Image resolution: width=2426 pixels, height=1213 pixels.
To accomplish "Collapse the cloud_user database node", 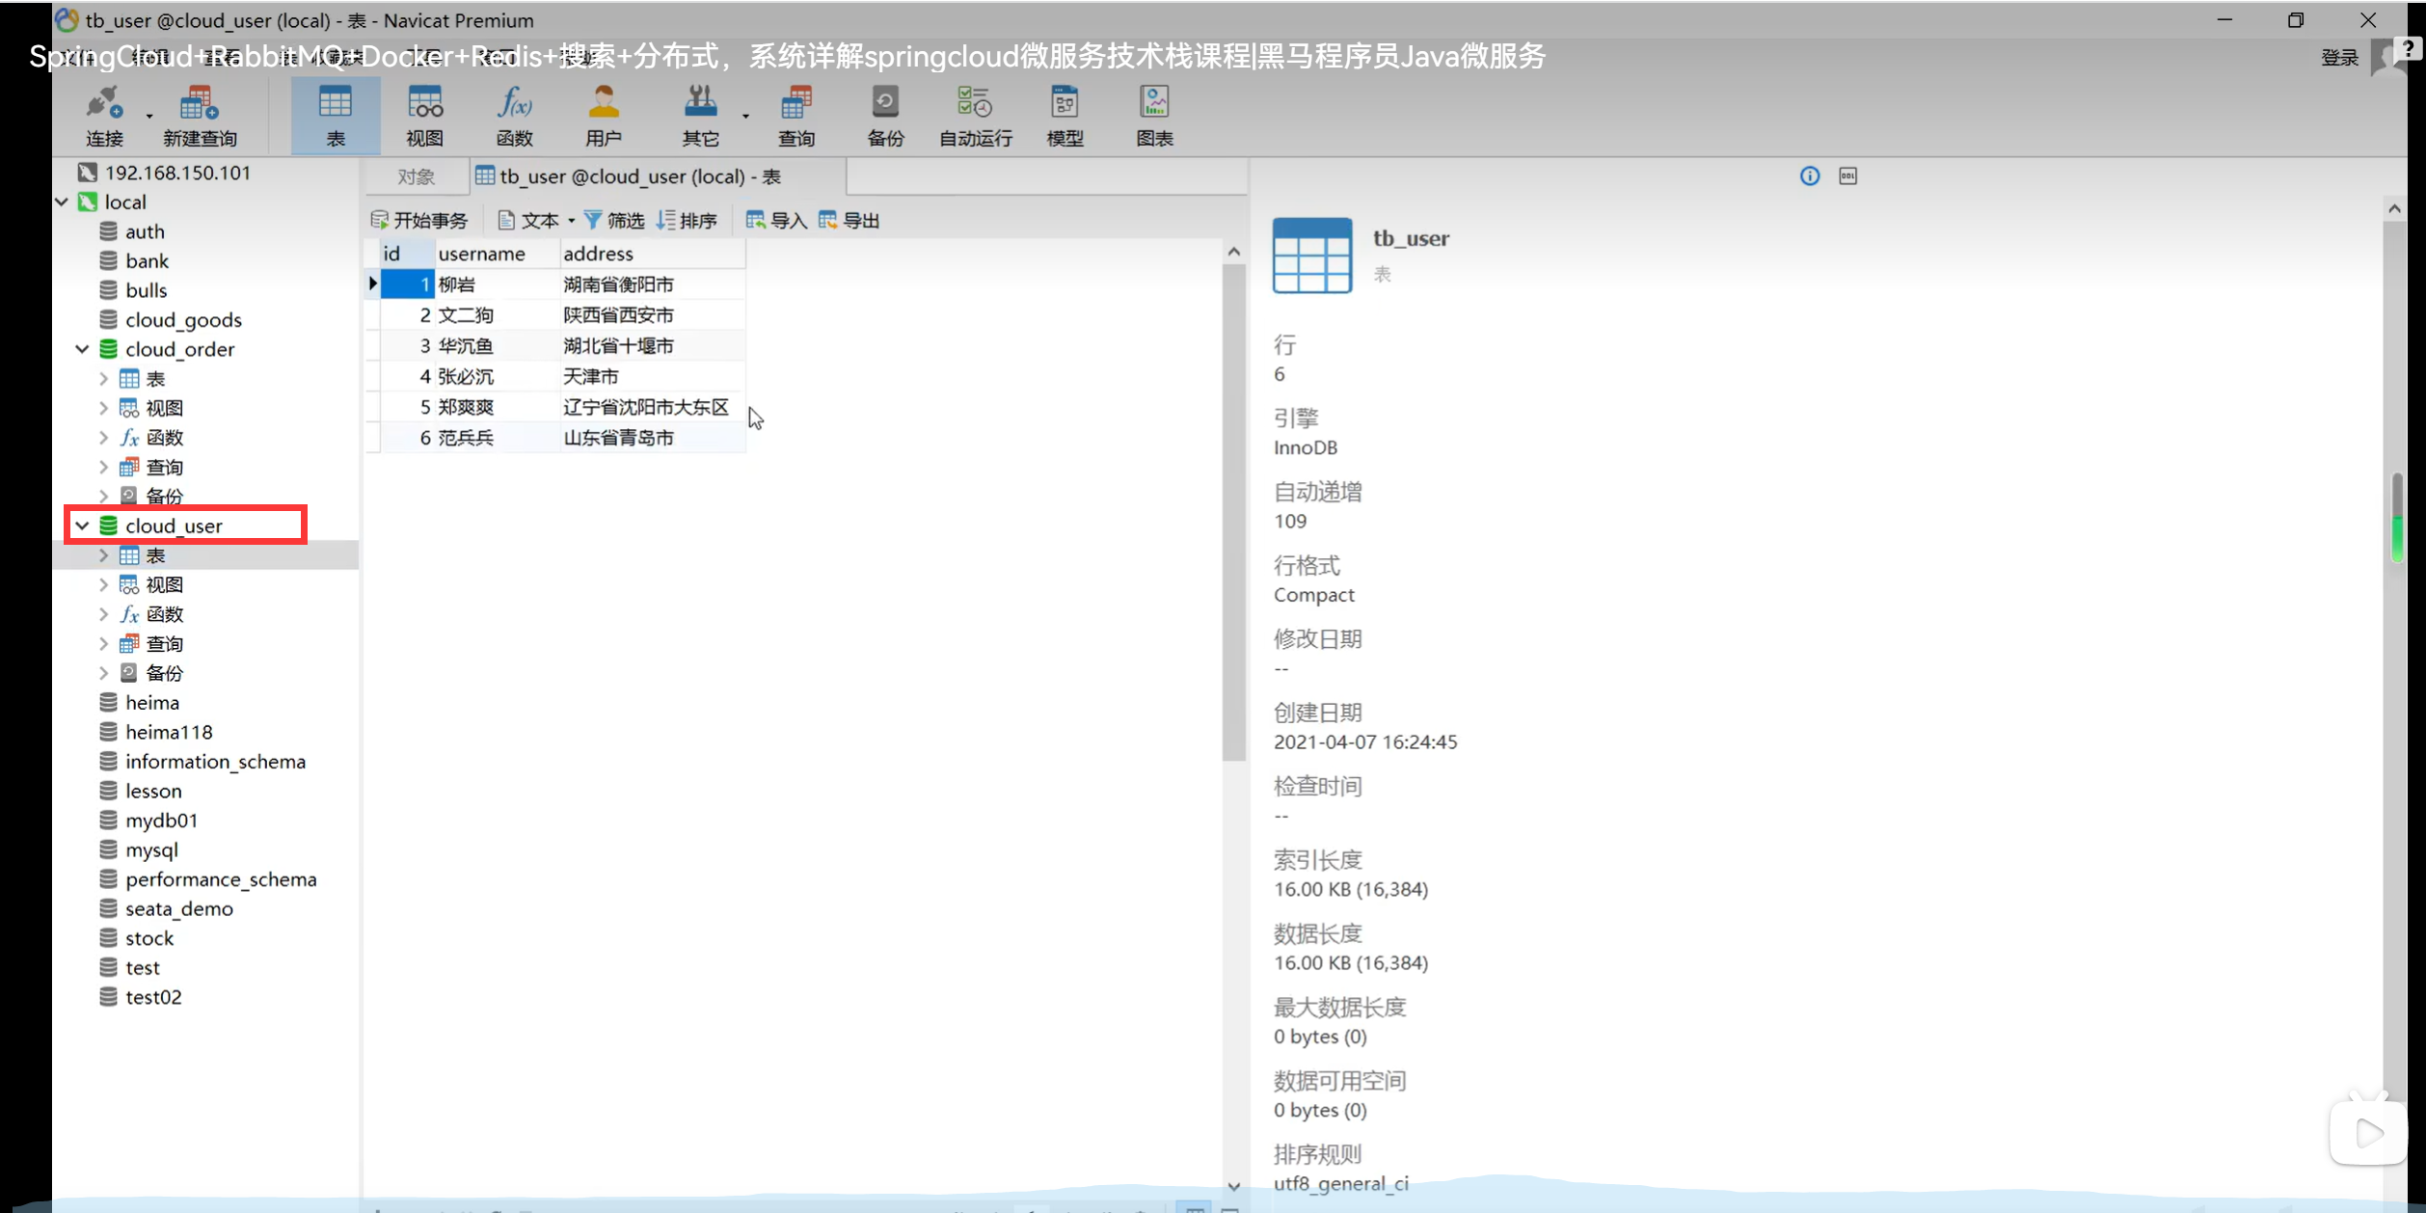I will click(x=83, y=526).
